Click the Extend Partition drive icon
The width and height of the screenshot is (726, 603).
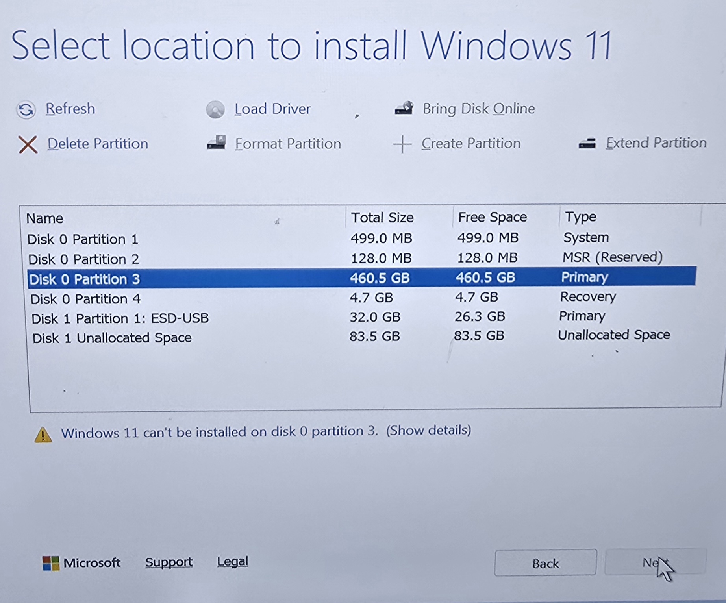tap(587, 143)
